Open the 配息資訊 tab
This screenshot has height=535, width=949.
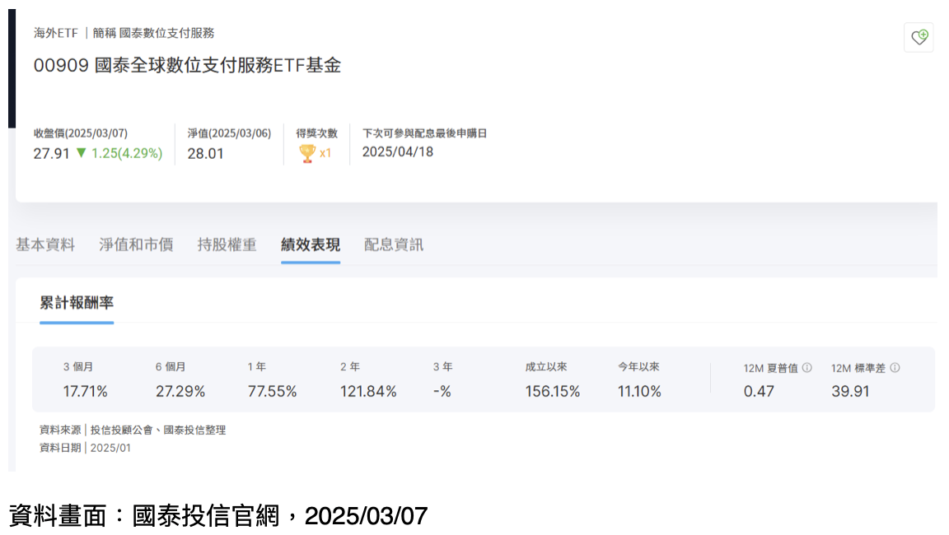(x=394, y=244)
